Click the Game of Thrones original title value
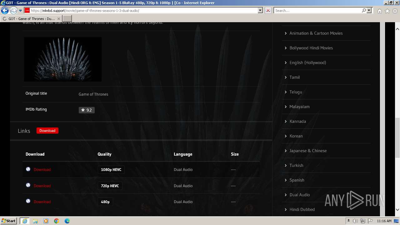 (x=93, y=94)
